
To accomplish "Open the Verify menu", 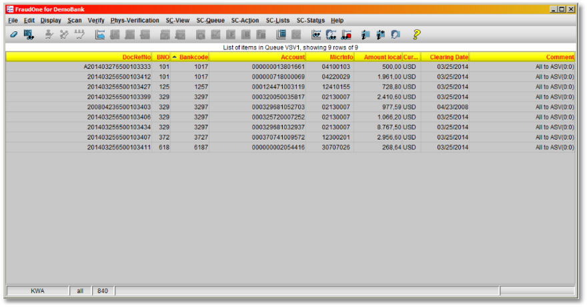I will click(x=96, y=21).
